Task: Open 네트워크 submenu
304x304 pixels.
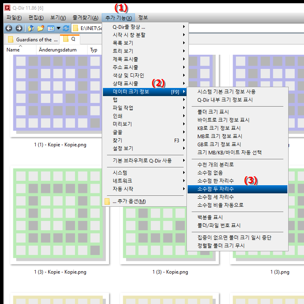Action: point(144,181)
